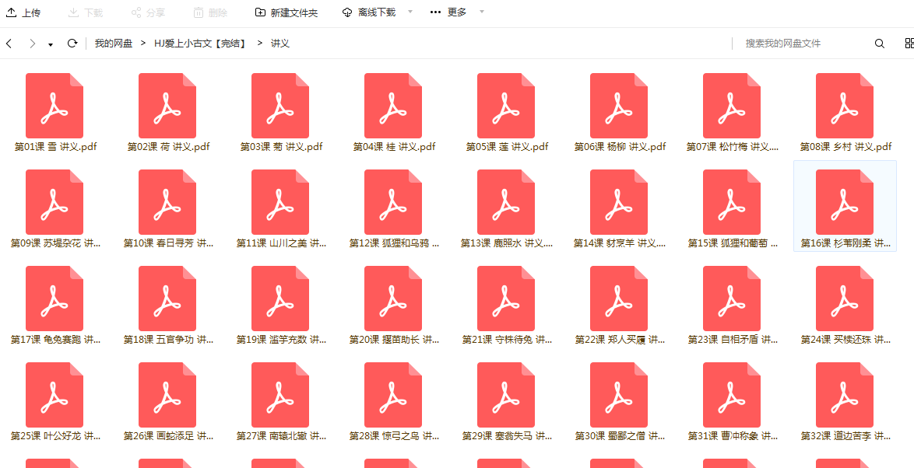Screen dimensions: 914x468
Task: Expand the arrow next to 离线下载
Action: coord(410,12)
